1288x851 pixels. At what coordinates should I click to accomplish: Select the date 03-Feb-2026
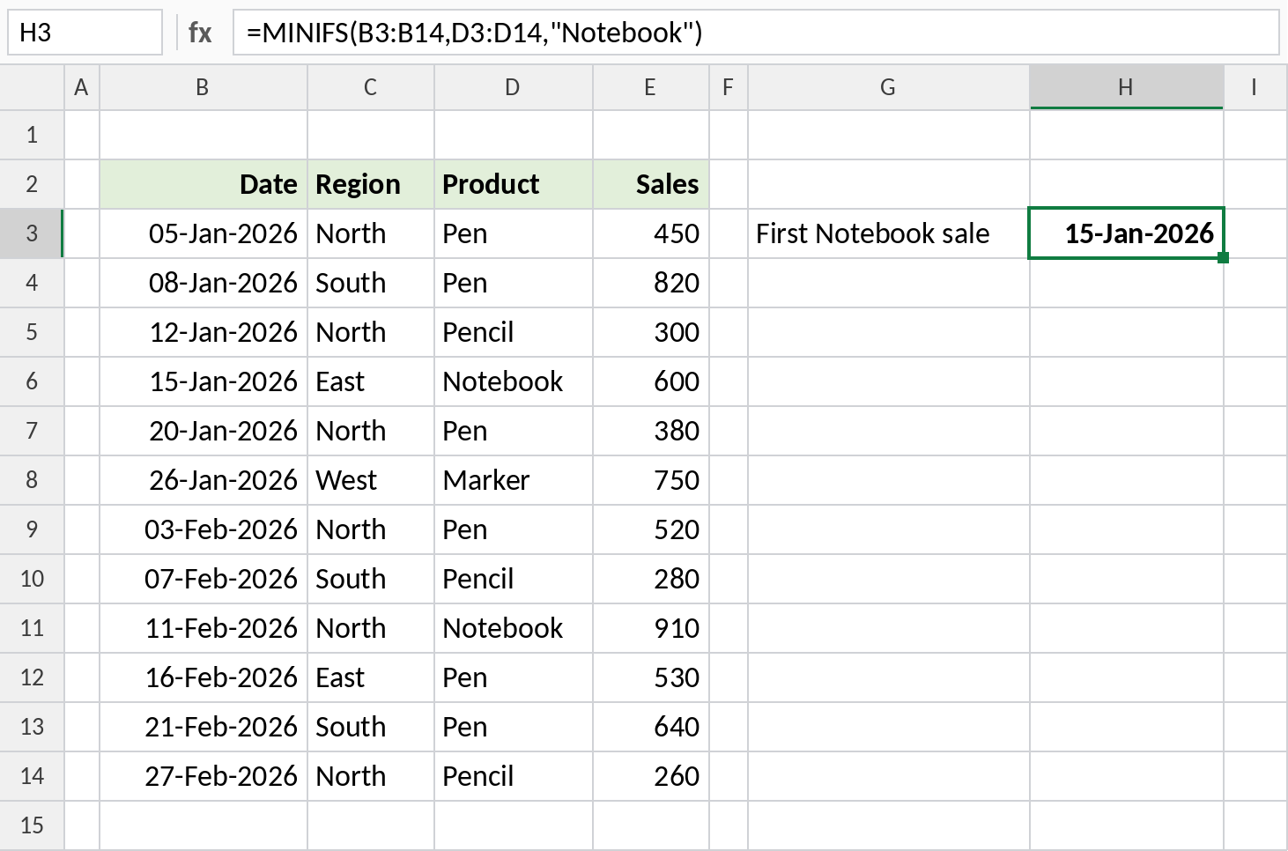204,529
